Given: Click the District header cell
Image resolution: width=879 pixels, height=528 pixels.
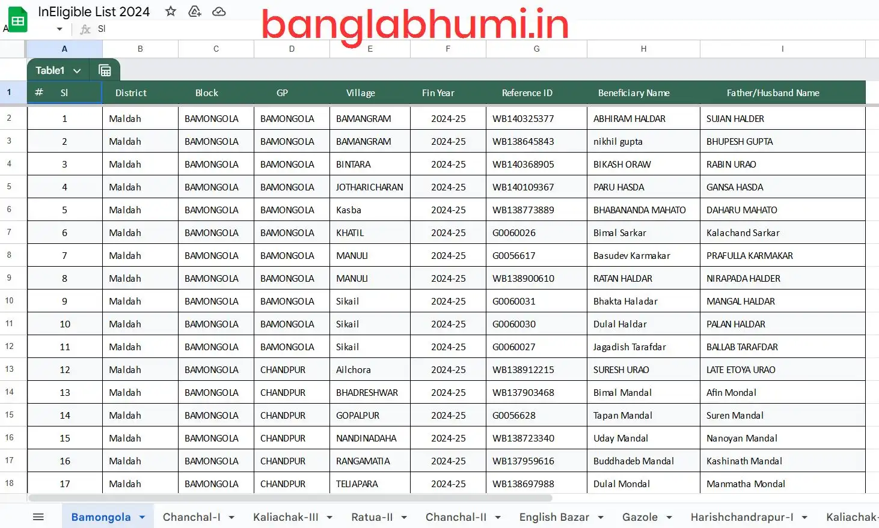Looking at the screenshot, I should pos(140,93).
